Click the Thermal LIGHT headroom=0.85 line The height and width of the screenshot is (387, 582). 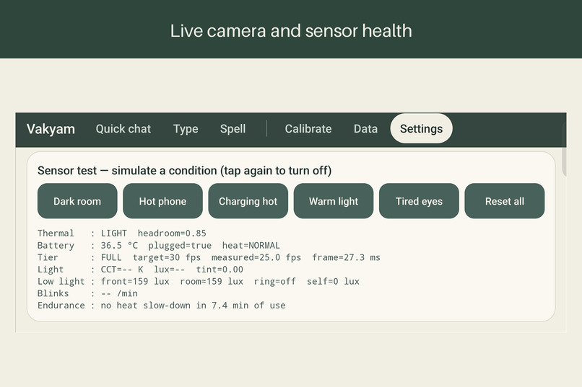coord(122,233)
